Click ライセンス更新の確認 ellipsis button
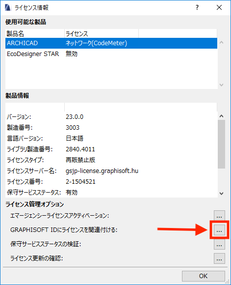 (219, 258)
